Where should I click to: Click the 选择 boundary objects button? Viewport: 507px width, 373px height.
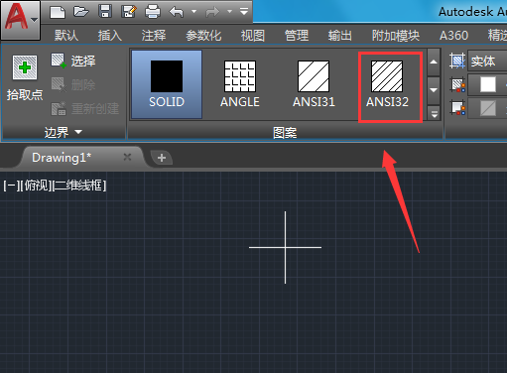tap(73, 61)
